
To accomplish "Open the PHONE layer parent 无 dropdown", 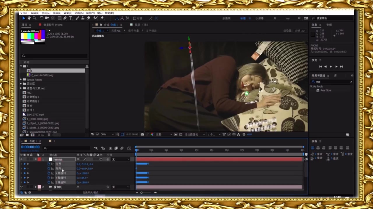I will point(120,159).
